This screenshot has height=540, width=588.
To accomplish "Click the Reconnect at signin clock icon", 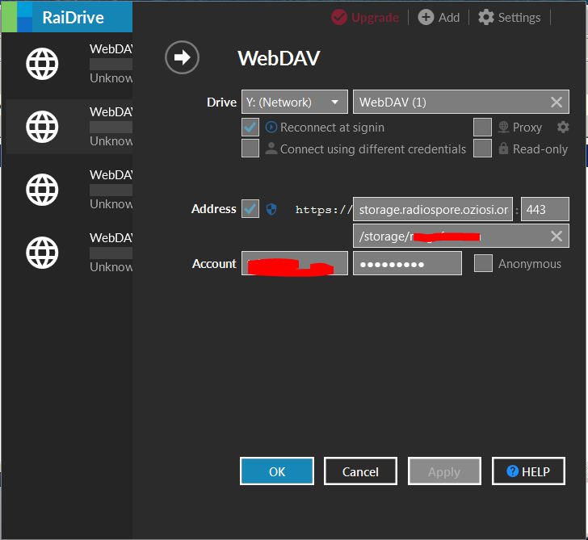I will point(271,128).
